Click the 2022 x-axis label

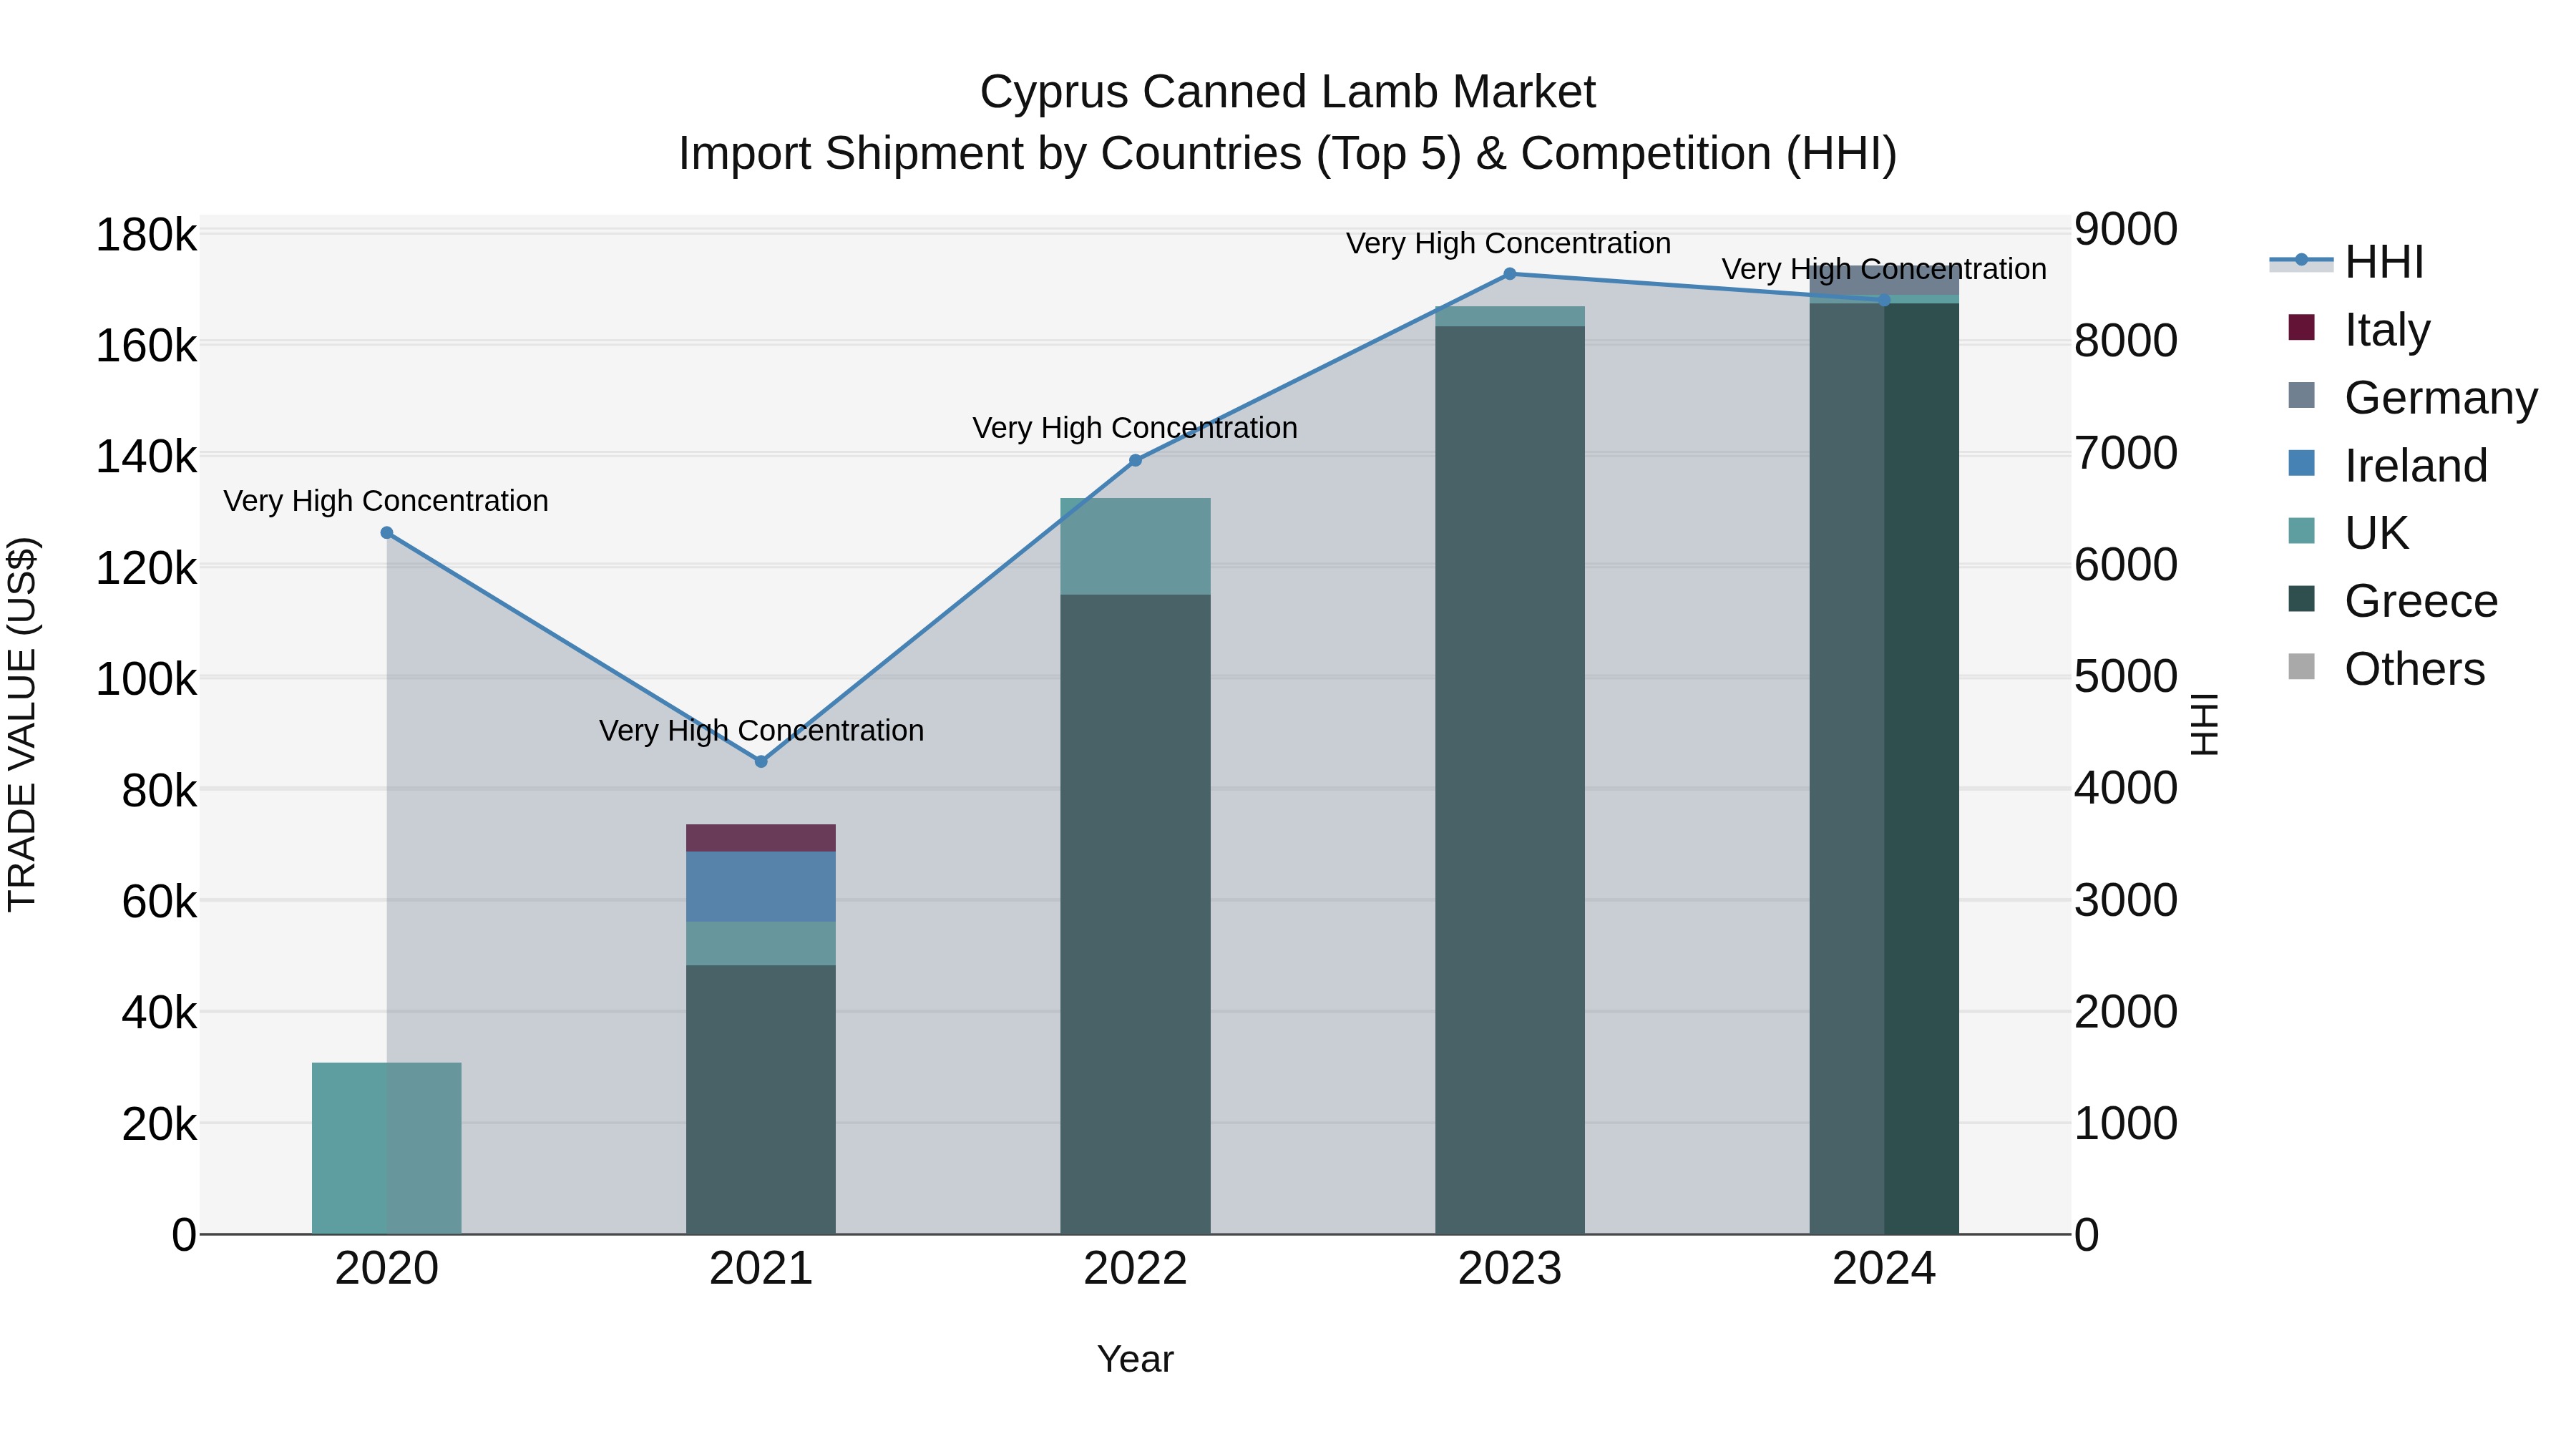tap(1135, 1269)
